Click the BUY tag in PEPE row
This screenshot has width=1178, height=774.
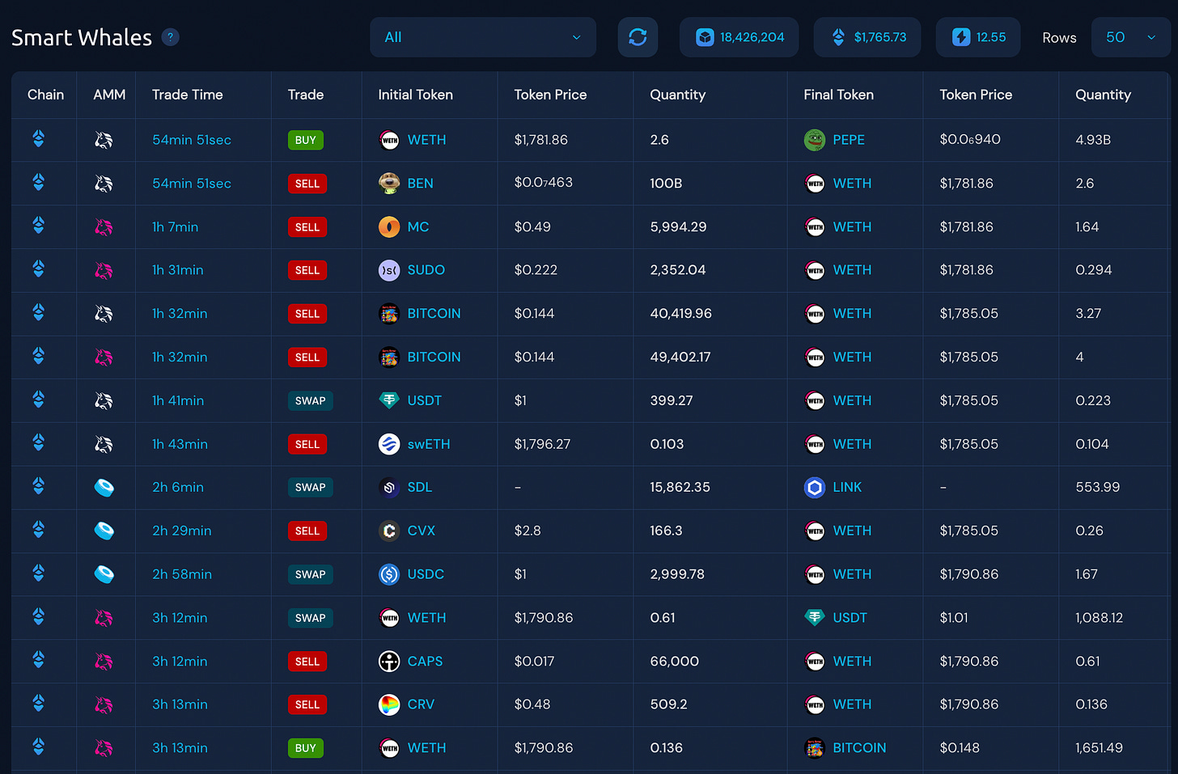click(x=306, y=140)
